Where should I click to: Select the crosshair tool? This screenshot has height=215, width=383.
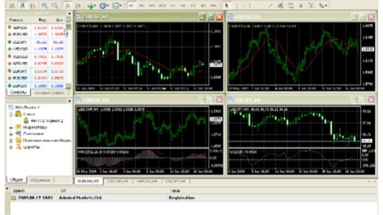point(238,5)
